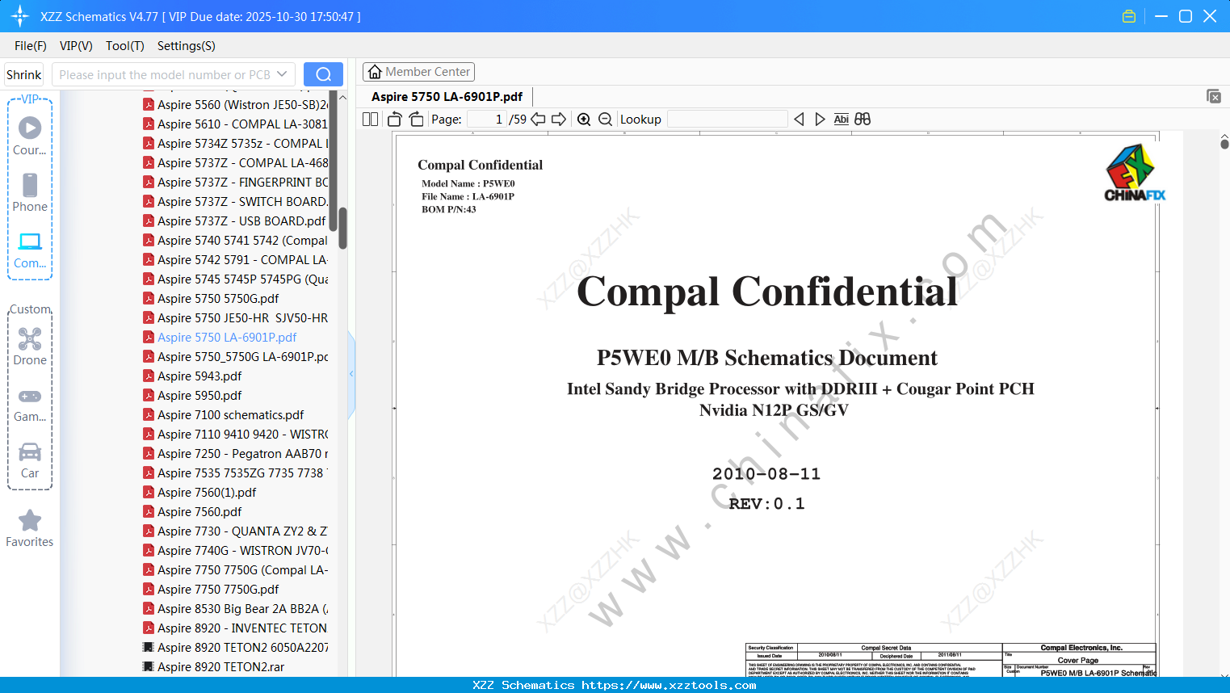
Task: Go to previous page arrow
Action: click(538, 119)
